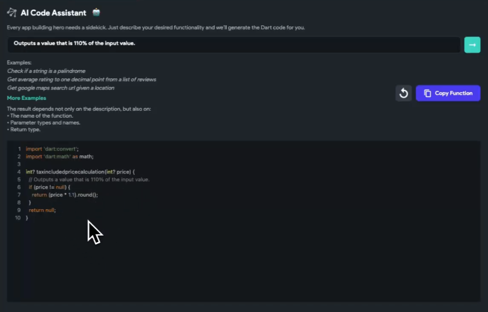The height and width of the screenshot is (312, 488).
Task: Click line number 10 in the gutter
Action: pyautogui.click(x=18, y=218)
